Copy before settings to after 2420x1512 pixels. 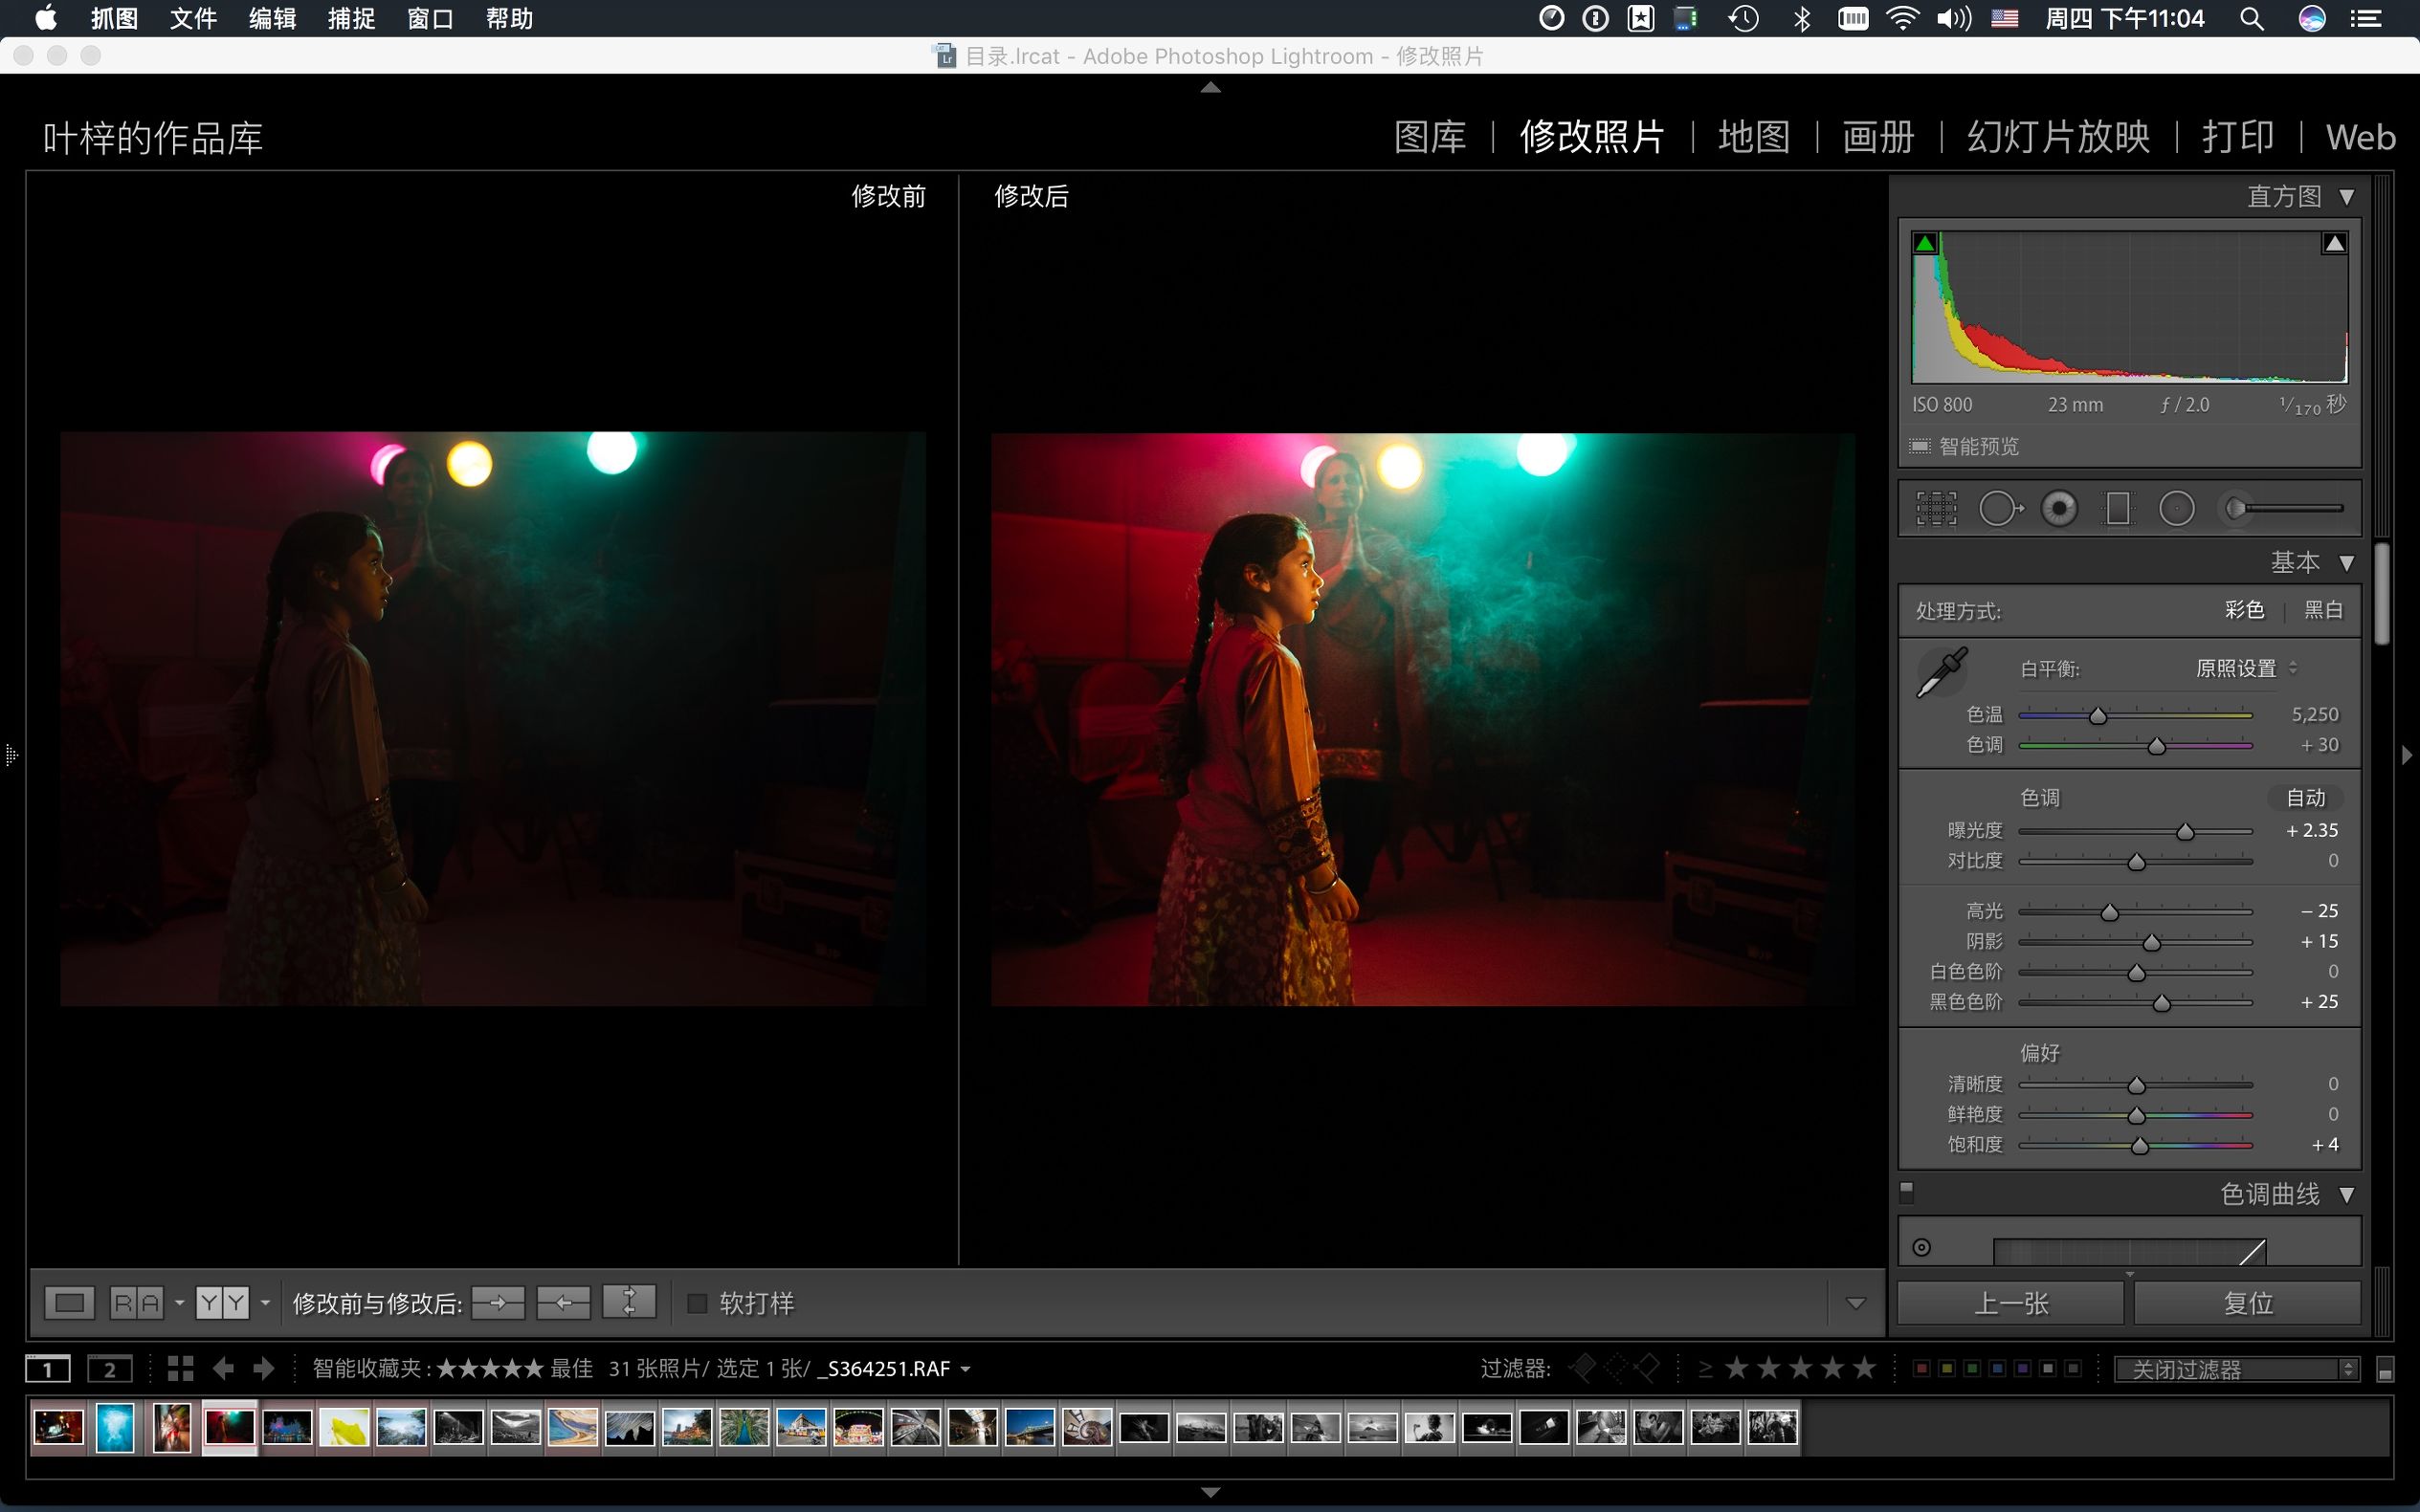(499, 1302)
